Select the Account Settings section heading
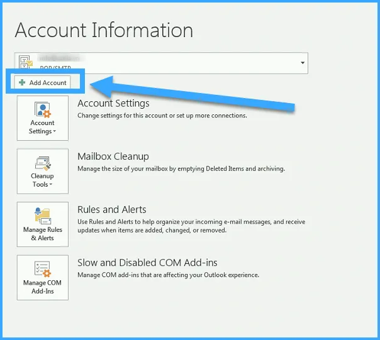Screen dimensions: 380x340 (x=113, y=103)
